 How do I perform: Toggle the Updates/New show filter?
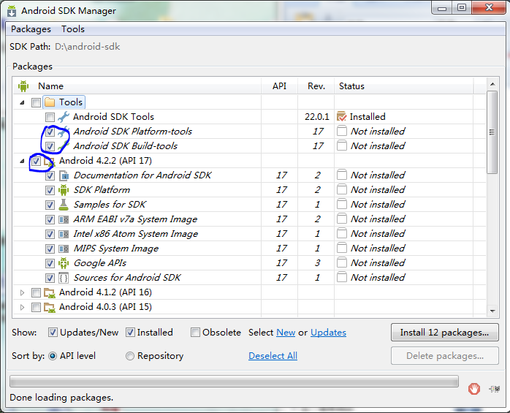[x=53, y=333]
